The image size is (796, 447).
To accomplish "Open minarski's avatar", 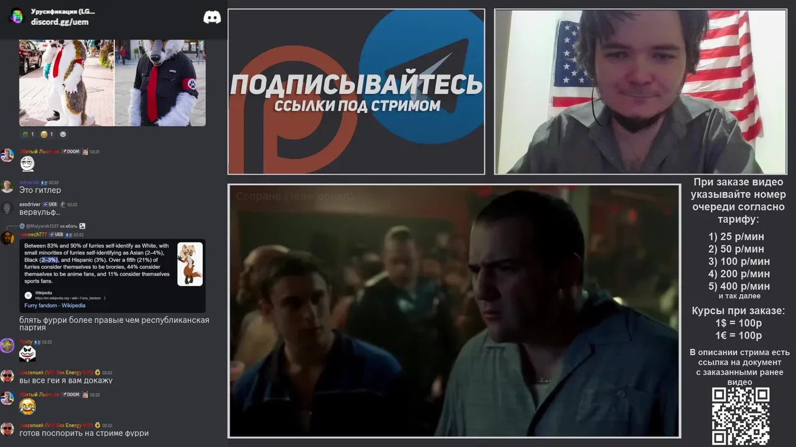I will pos(7,186).
